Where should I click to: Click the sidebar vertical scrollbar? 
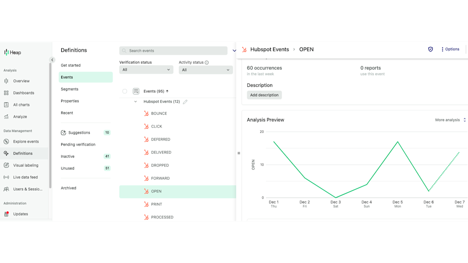click(51, 125)
